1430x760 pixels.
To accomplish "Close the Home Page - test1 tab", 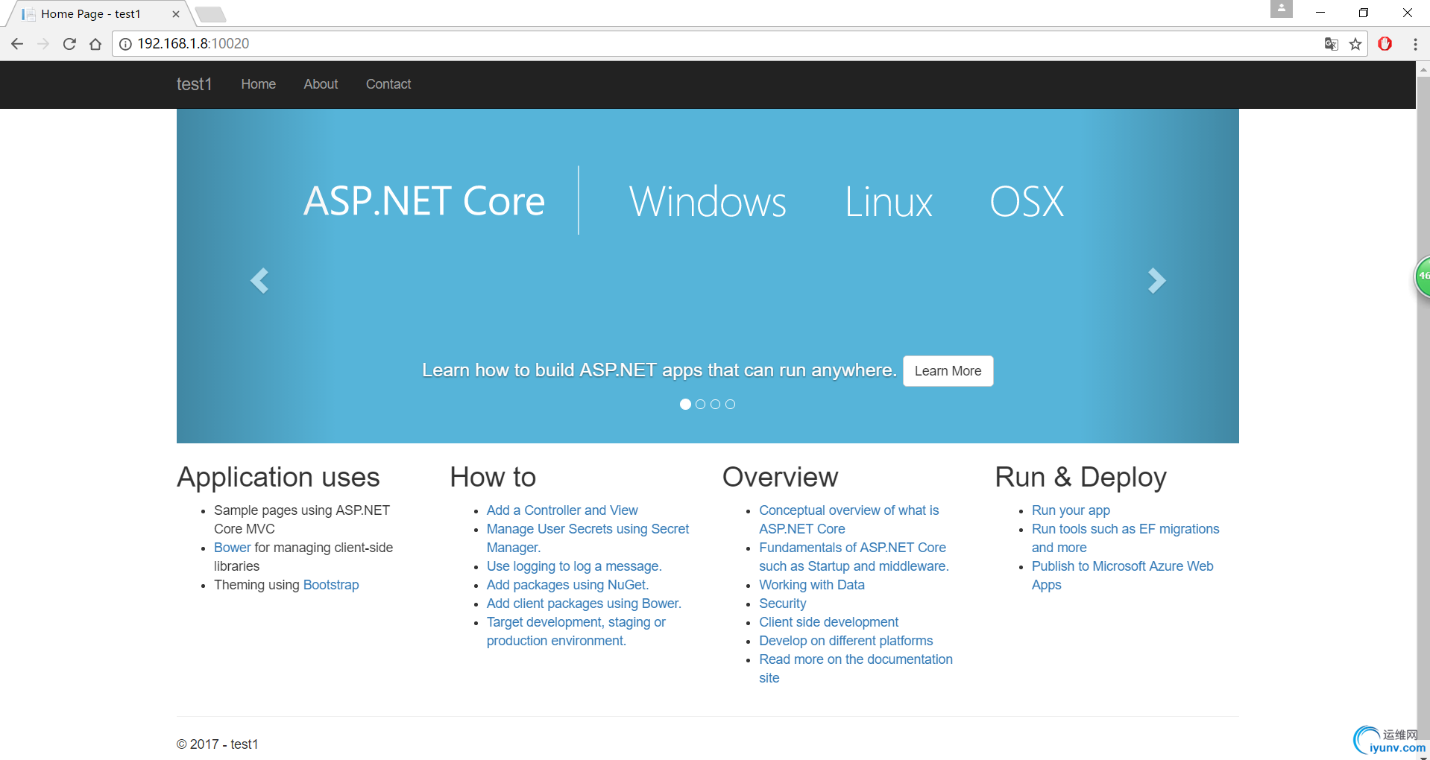I will click(176, 14).
